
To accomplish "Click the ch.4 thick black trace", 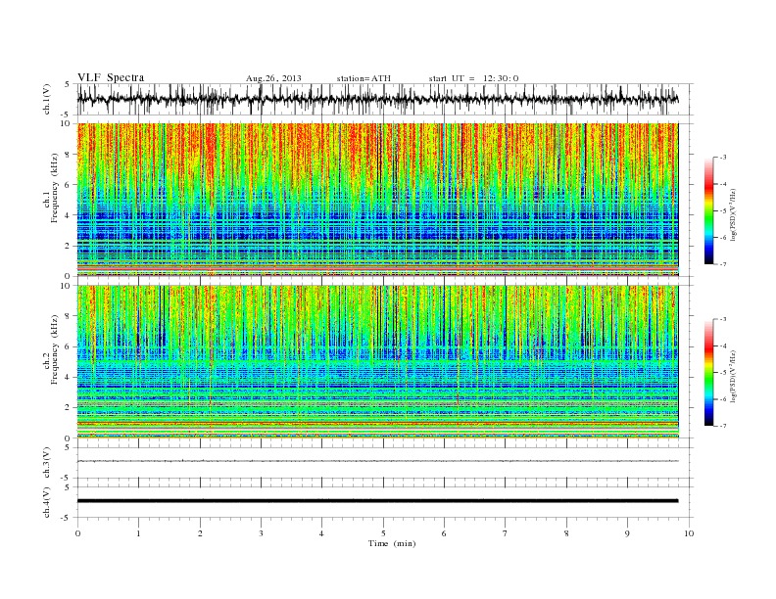I will coord(378,501).
